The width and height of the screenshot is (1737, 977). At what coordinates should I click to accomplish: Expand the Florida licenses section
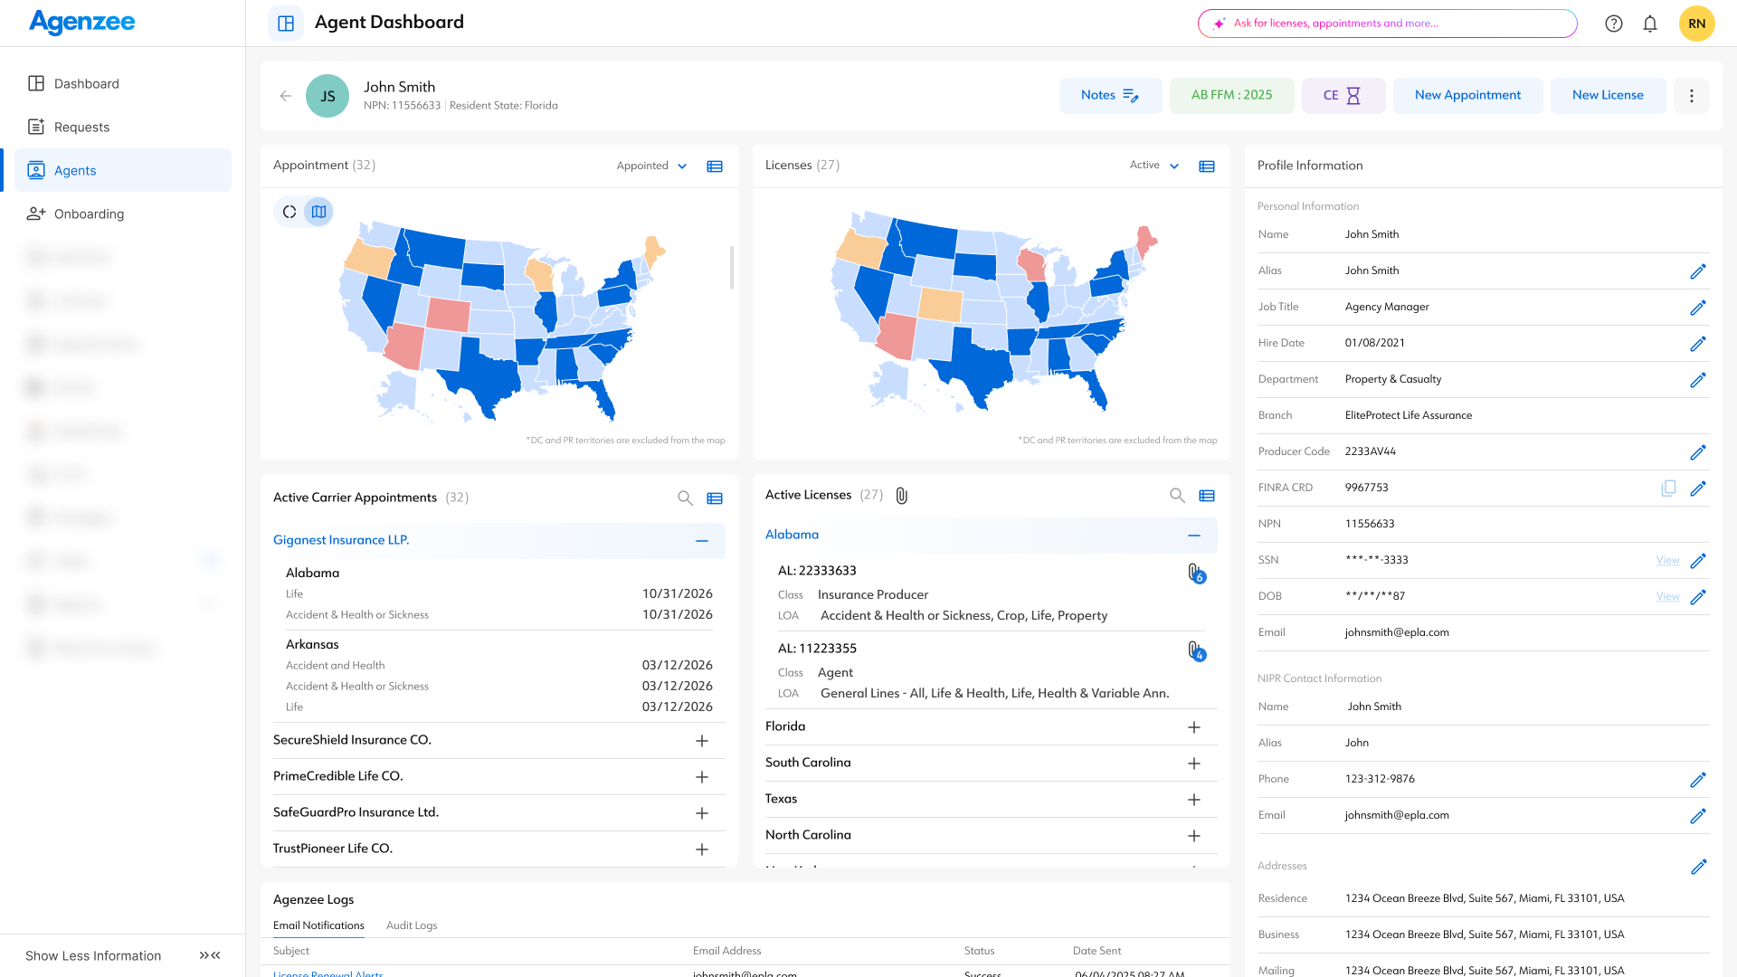[x=1194, y=727]
